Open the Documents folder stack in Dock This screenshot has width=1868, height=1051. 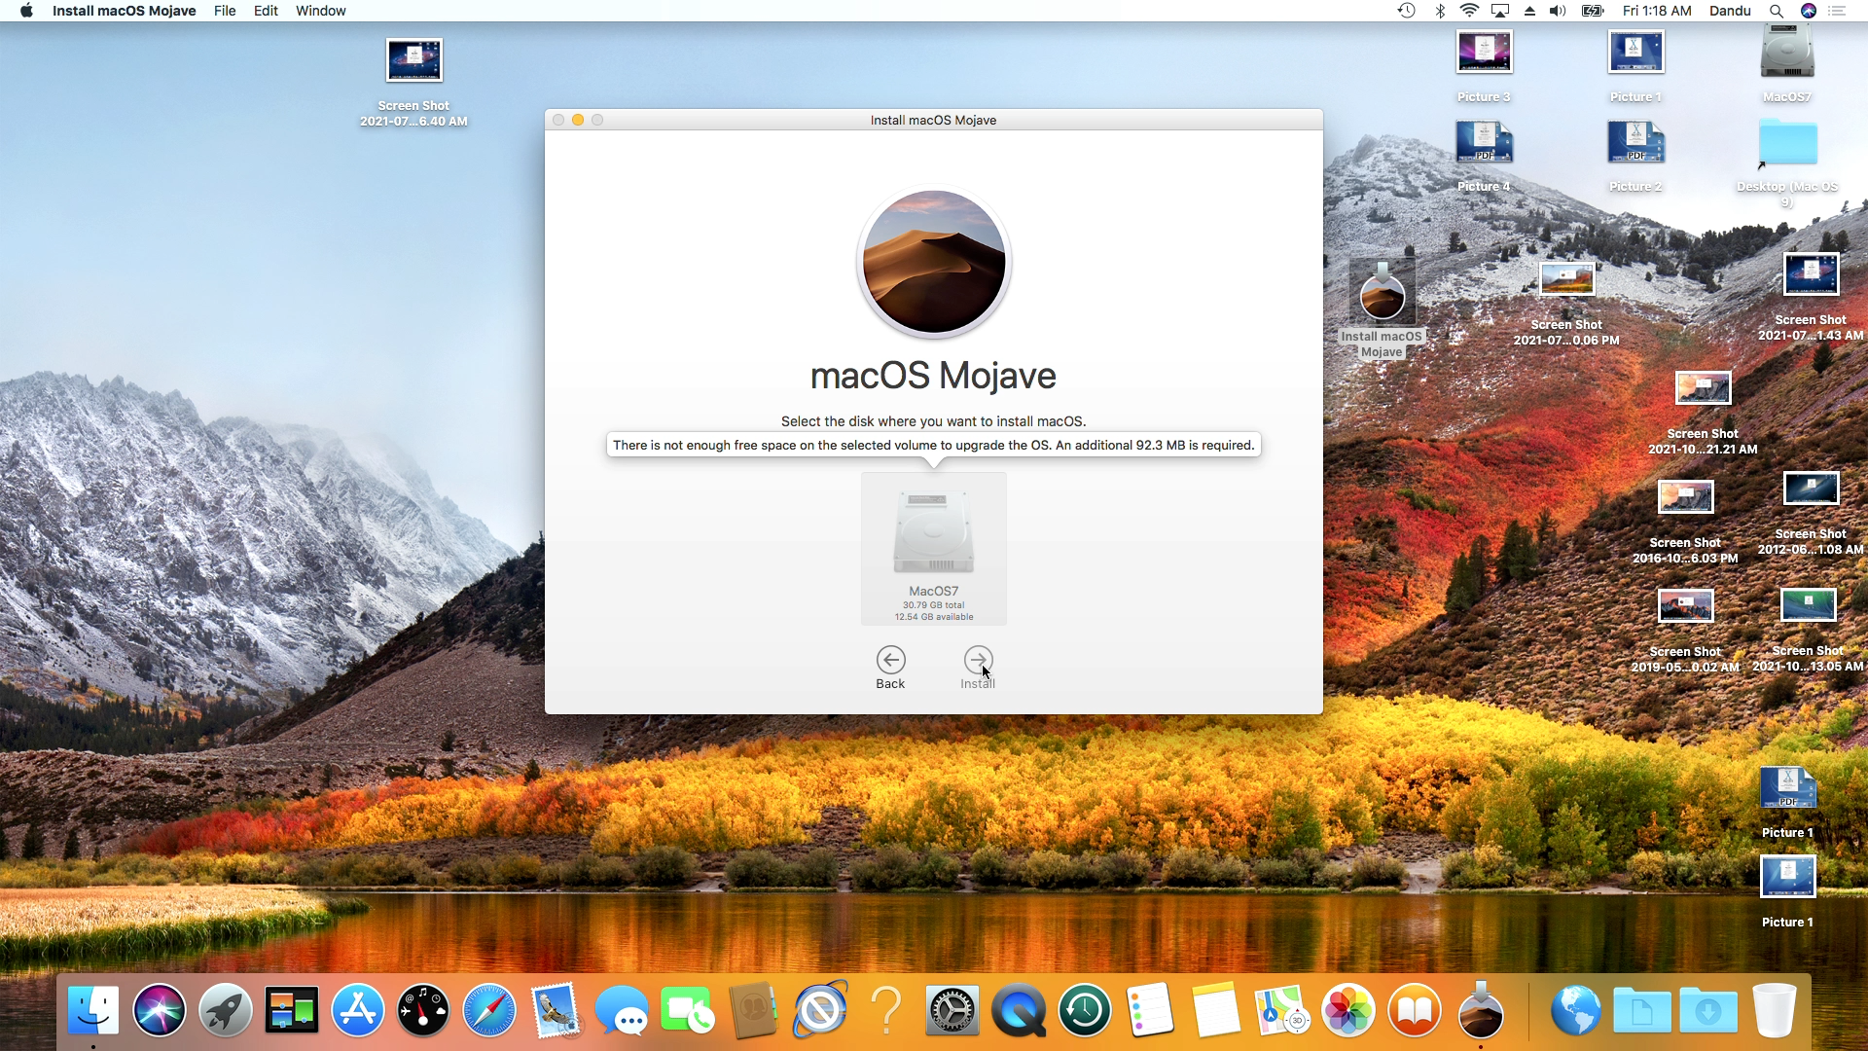tap(1642, 1010)
